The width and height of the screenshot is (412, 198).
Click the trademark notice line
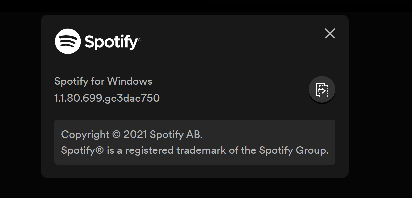click(194, 150)
